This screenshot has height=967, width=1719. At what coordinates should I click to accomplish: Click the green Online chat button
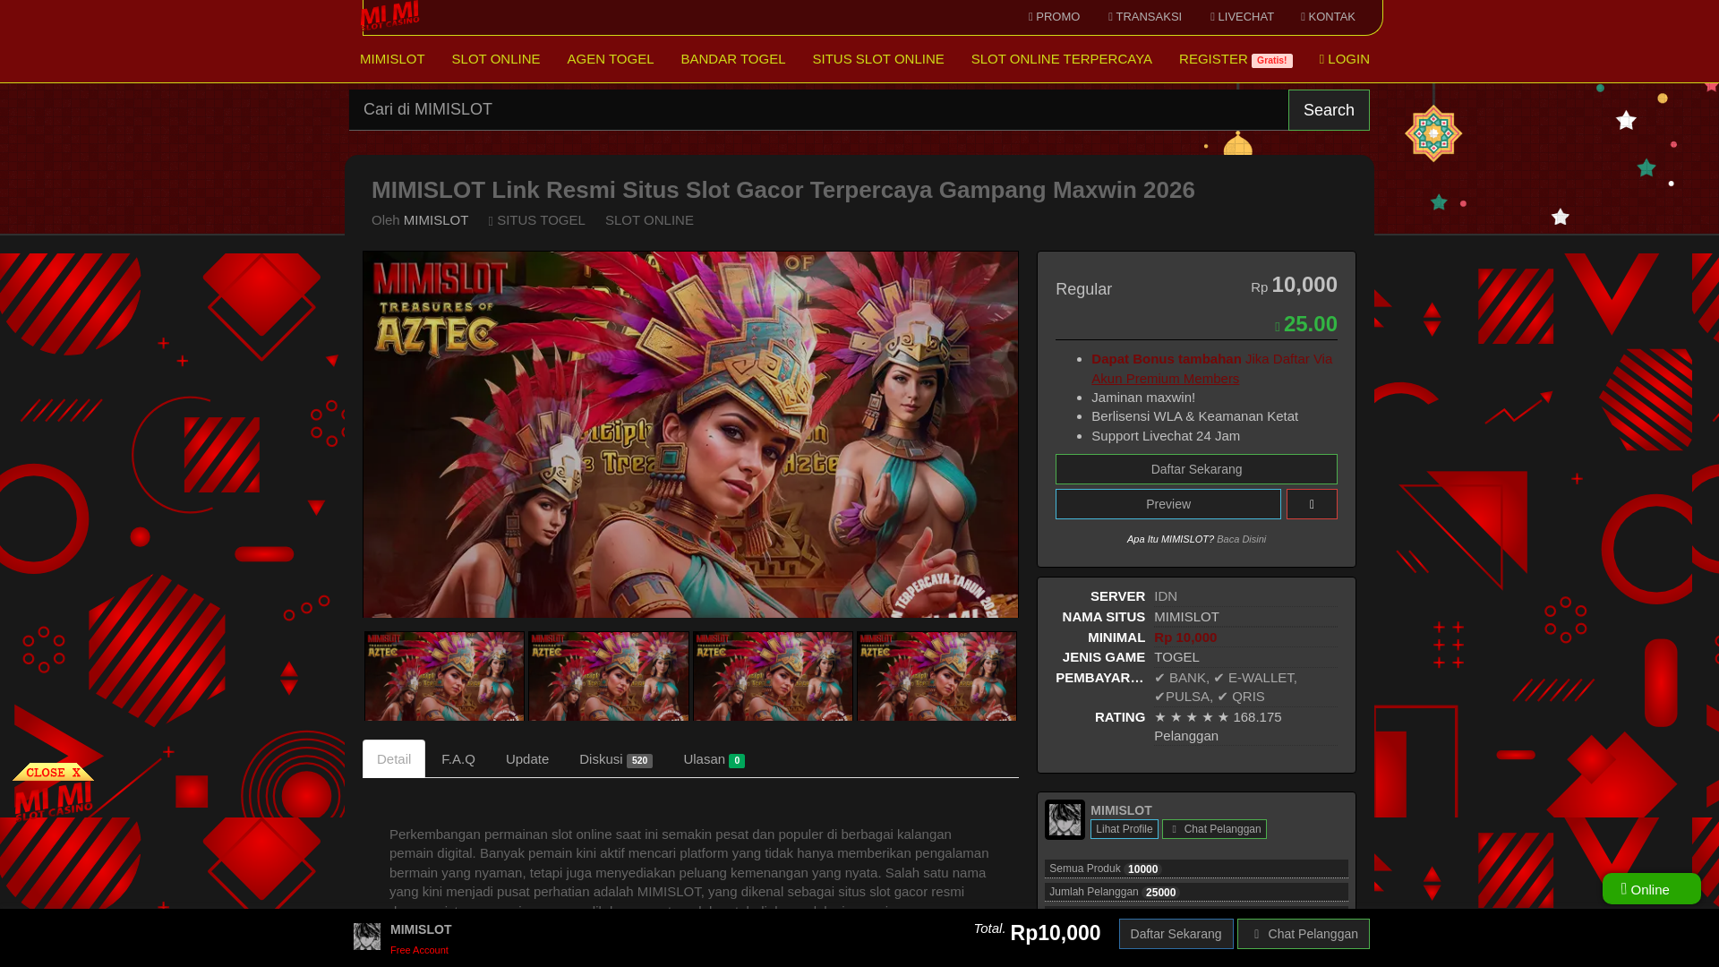(x=1652, y=889)
